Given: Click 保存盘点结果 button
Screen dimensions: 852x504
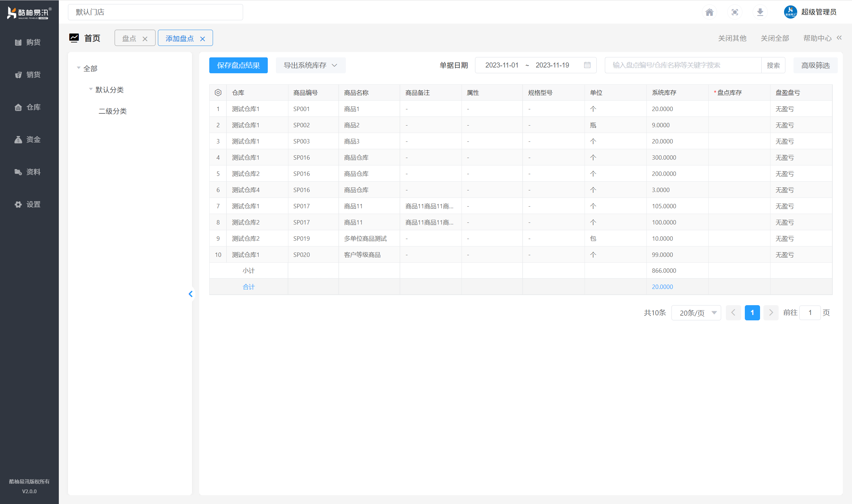Looking at the screenshot, I should [x=238, y=65].
